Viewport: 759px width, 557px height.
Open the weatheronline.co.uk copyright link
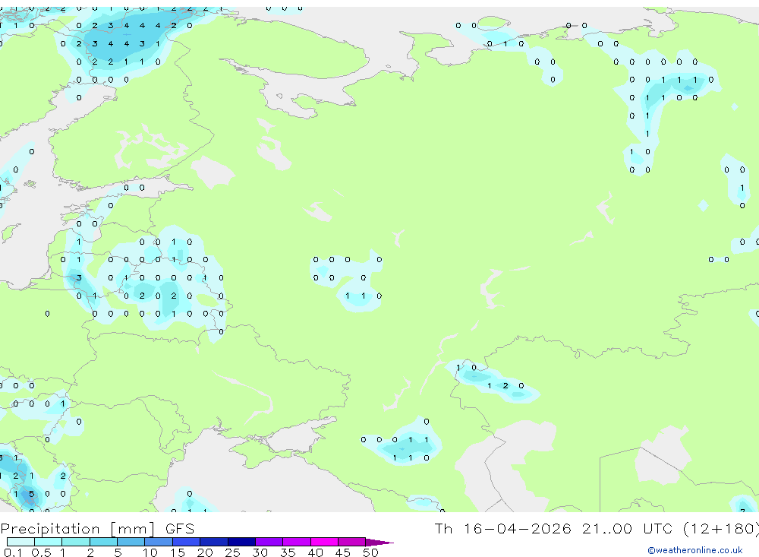point(694,550)
